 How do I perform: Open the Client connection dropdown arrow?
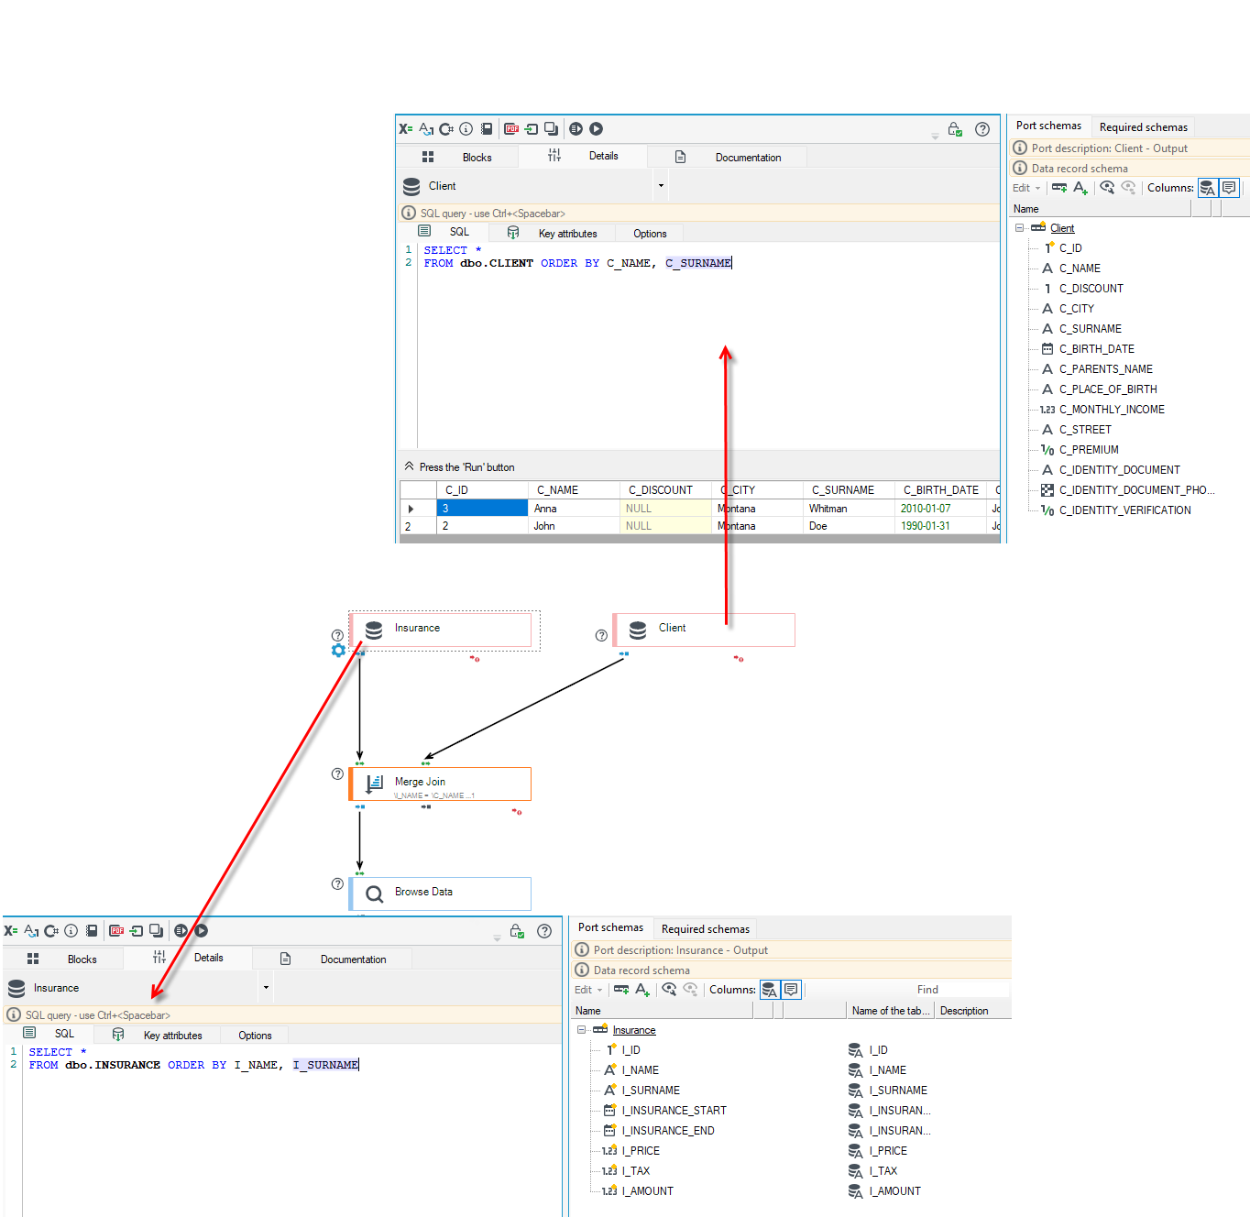pos(661,186)
